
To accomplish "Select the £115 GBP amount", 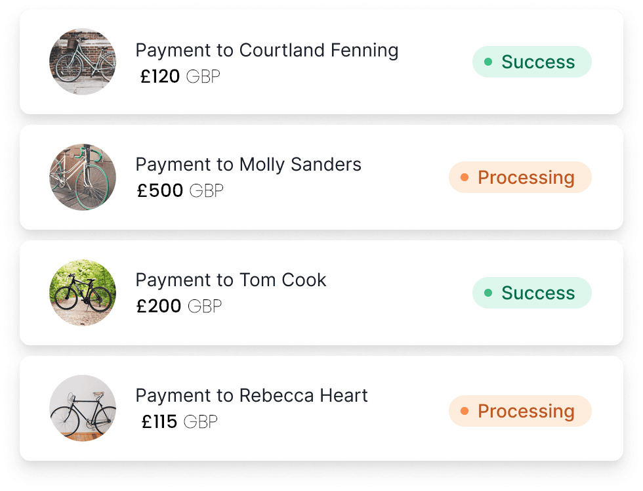I will click(178, 421).
